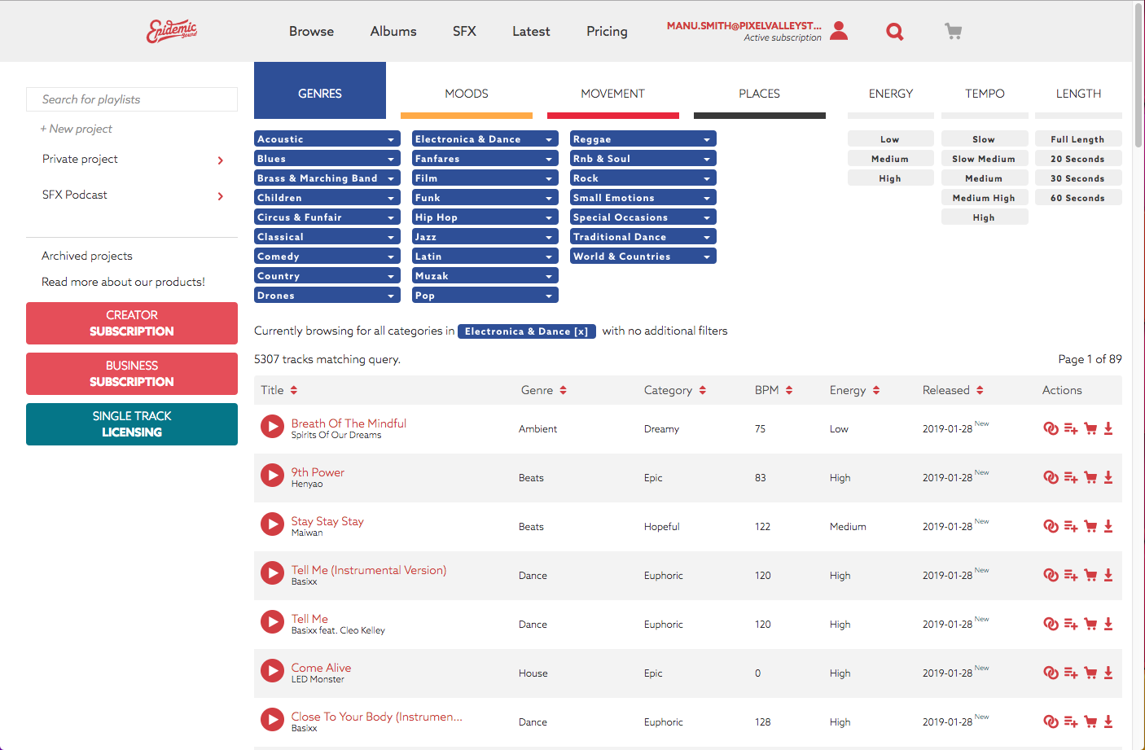Toggle the Medium energy filter
1145x750 pixels.
890,159
